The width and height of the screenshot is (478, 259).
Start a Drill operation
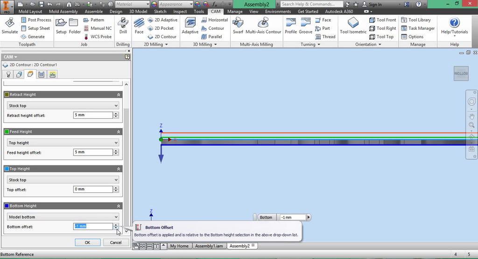[x=123, y=26]
